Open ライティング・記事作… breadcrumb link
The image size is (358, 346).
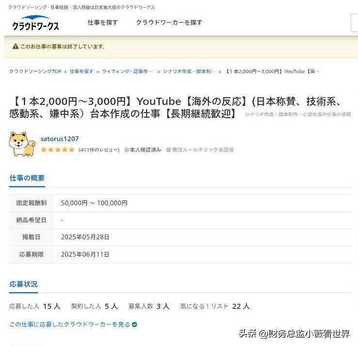127,71
